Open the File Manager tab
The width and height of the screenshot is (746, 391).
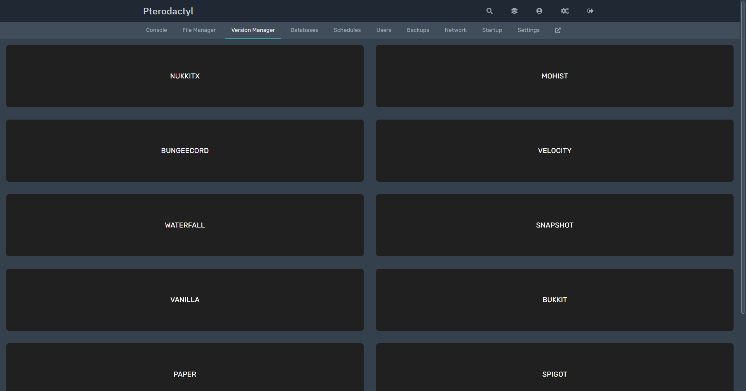(199, 30)
